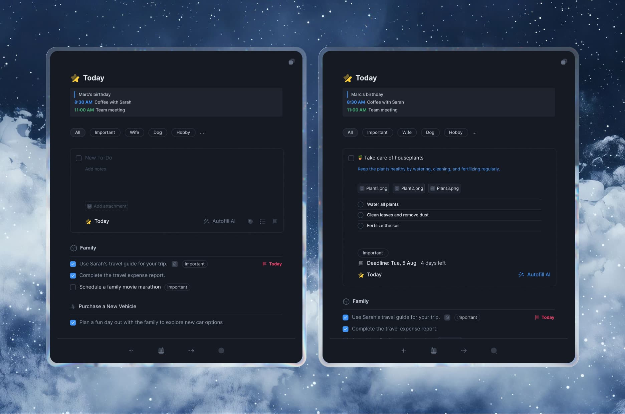625x414 pixels.
Task: Check the New To-Do checkbox
Action: click(79, 158)
